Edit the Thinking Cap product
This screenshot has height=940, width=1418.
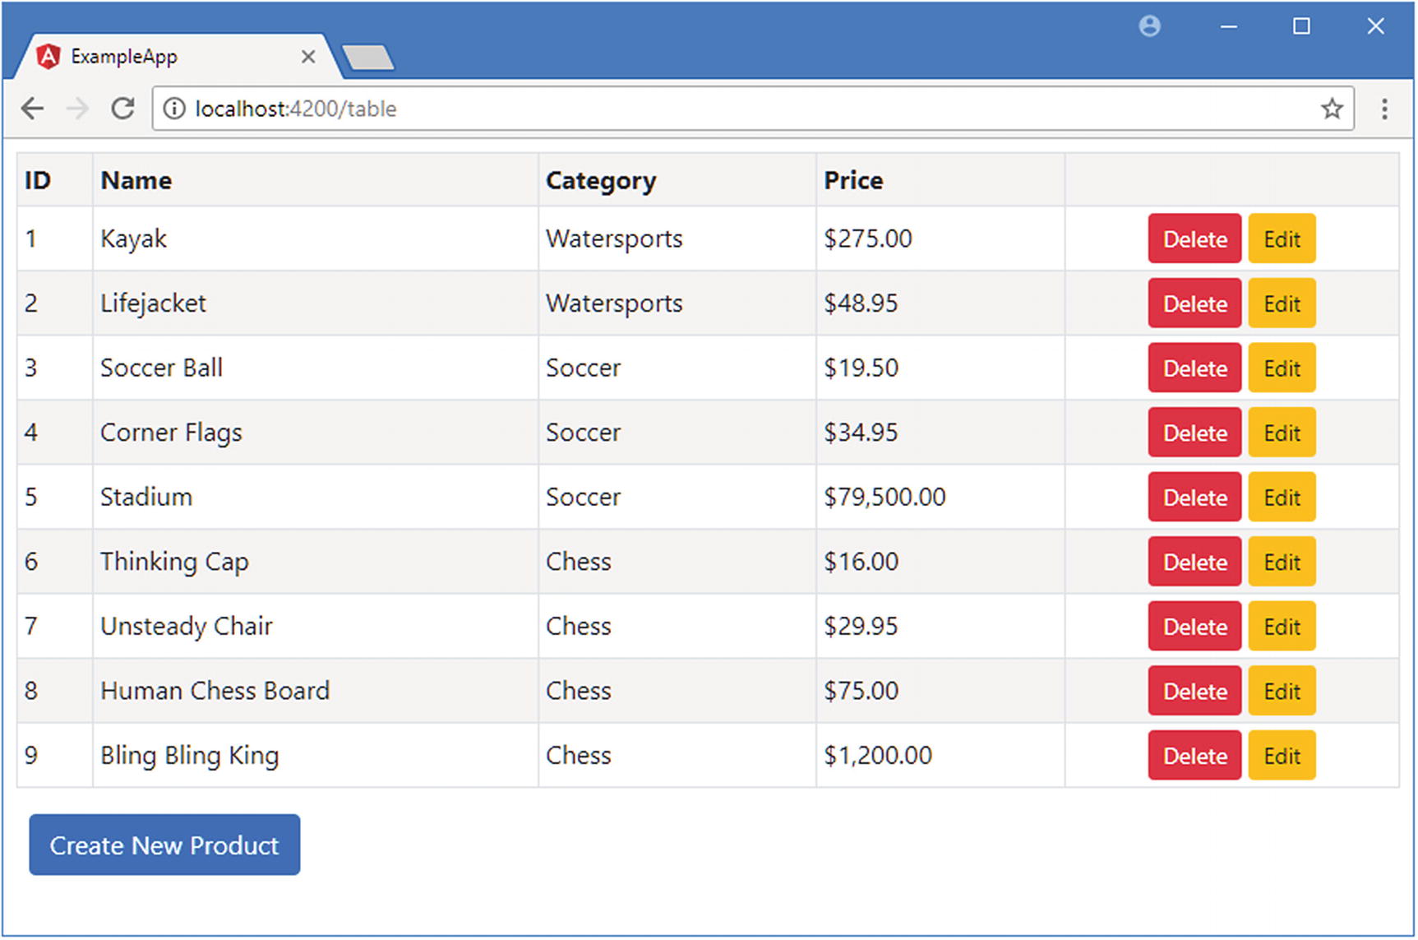[1282, 562]
